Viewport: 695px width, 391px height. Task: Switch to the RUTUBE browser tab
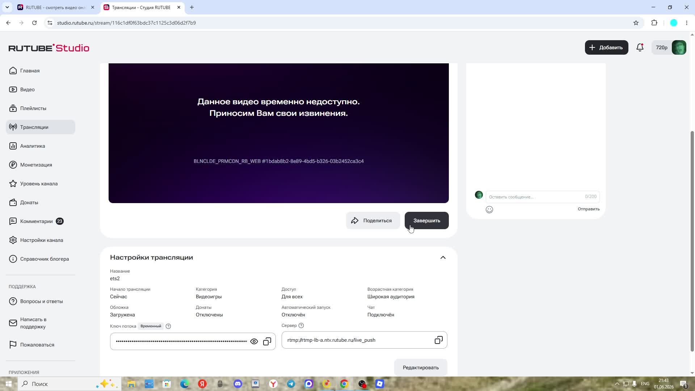[x=56, y=7]
